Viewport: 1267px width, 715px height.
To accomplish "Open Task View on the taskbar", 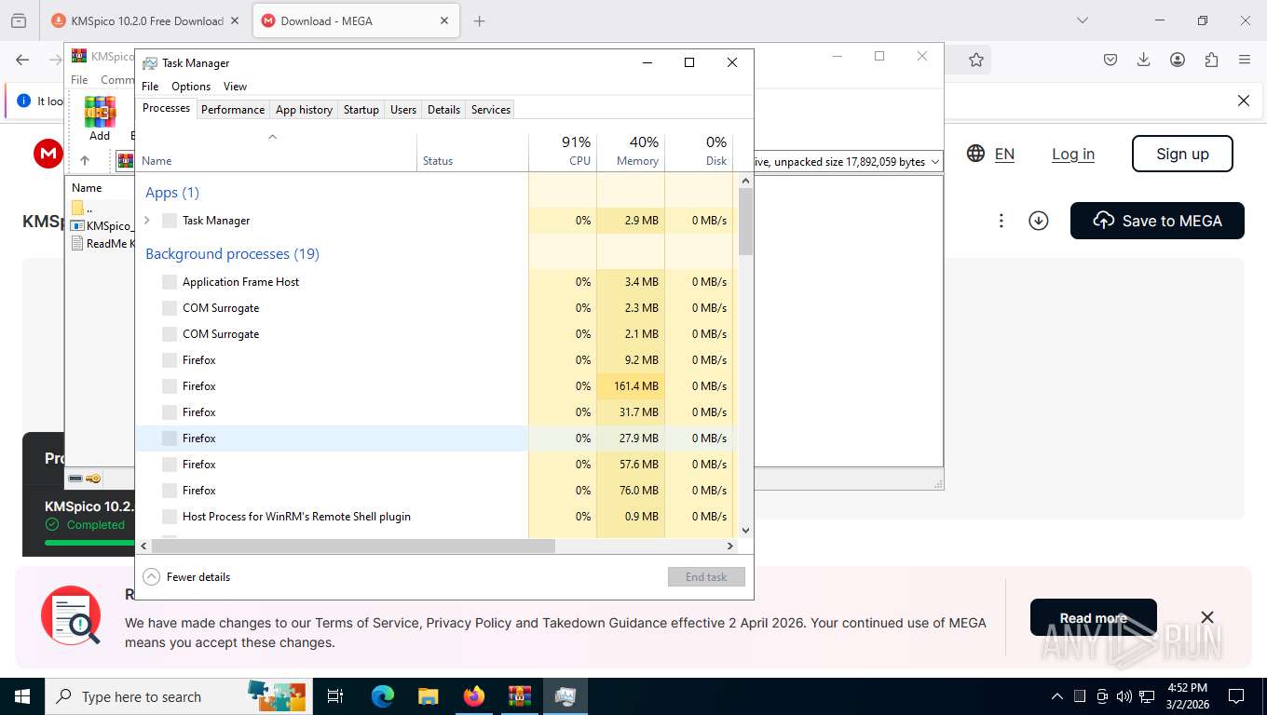I will [x=335, y=696].
